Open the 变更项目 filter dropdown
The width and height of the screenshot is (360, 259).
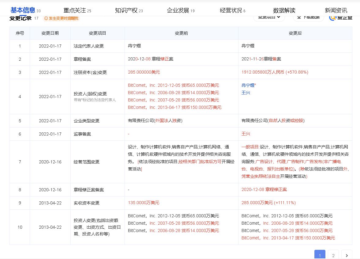[x=269, y=17]
